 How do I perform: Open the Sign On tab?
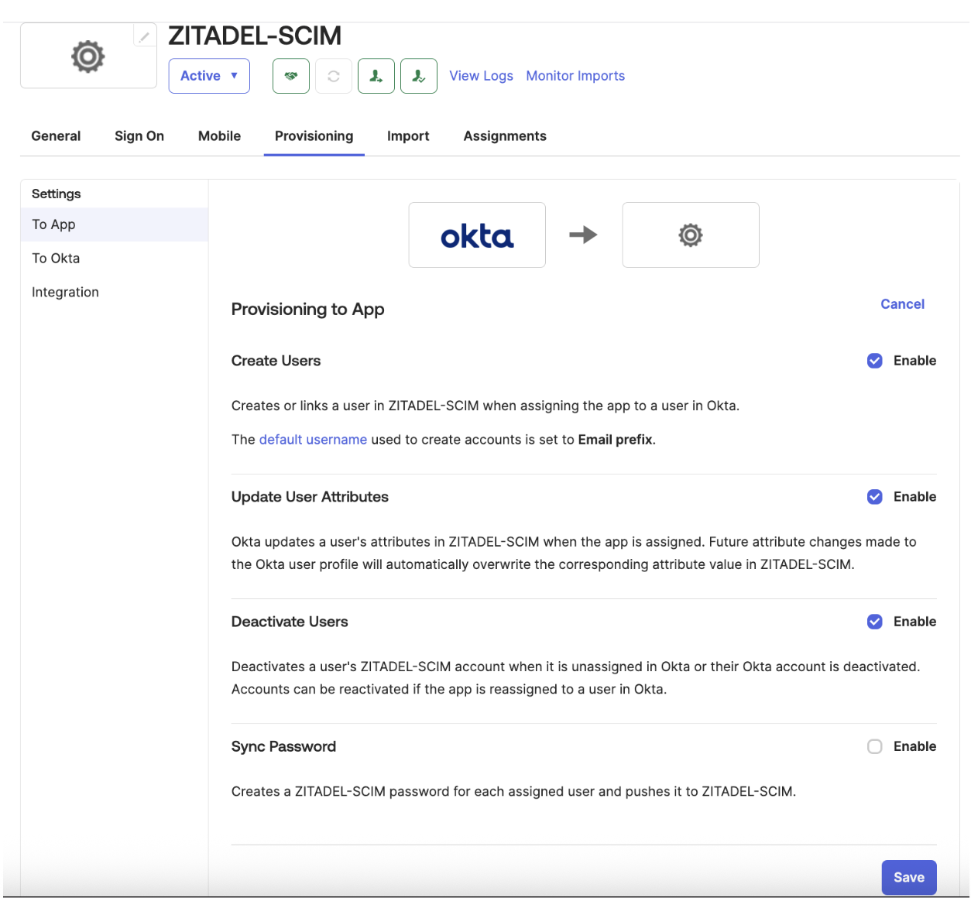point(139,136)
